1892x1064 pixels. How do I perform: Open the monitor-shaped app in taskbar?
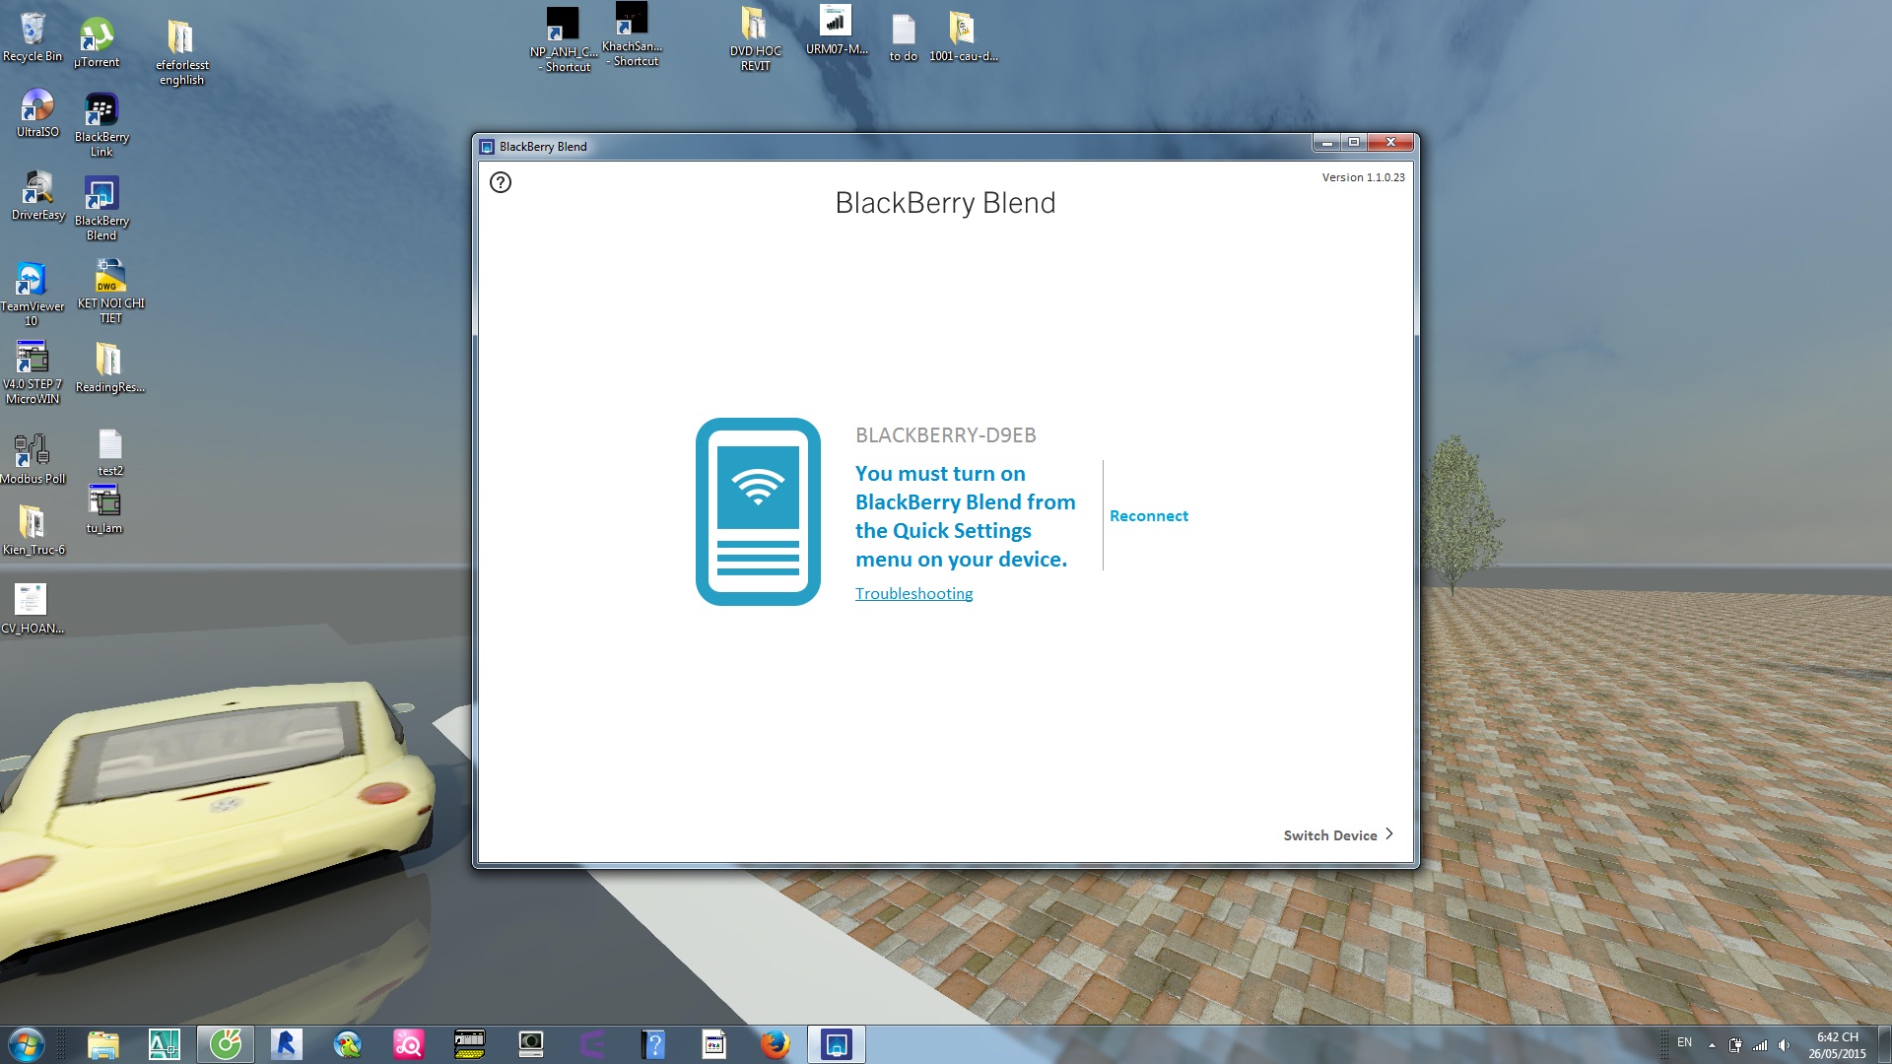pos(530,1044)
